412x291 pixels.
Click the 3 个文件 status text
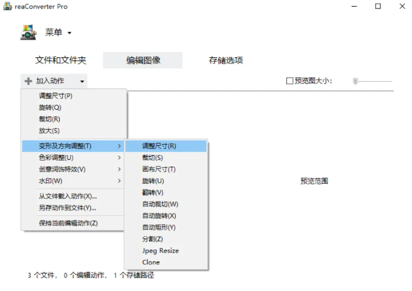coord(42,275)
